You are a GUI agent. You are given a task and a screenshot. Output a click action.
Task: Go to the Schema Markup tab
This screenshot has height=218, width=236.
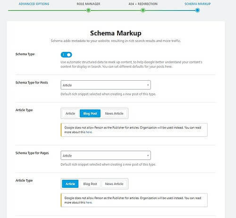pyautogui.click(x=197, y=4)
